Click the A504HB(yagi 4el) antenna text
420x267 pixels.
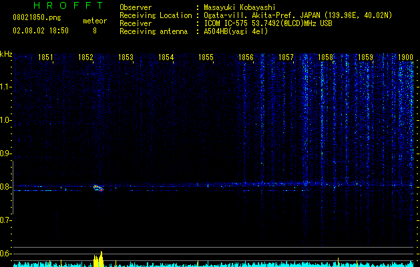point(236,31)
